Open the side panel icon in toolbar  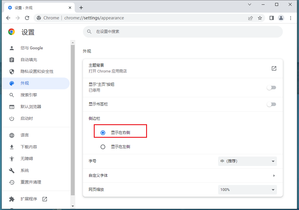coord(272,18)
